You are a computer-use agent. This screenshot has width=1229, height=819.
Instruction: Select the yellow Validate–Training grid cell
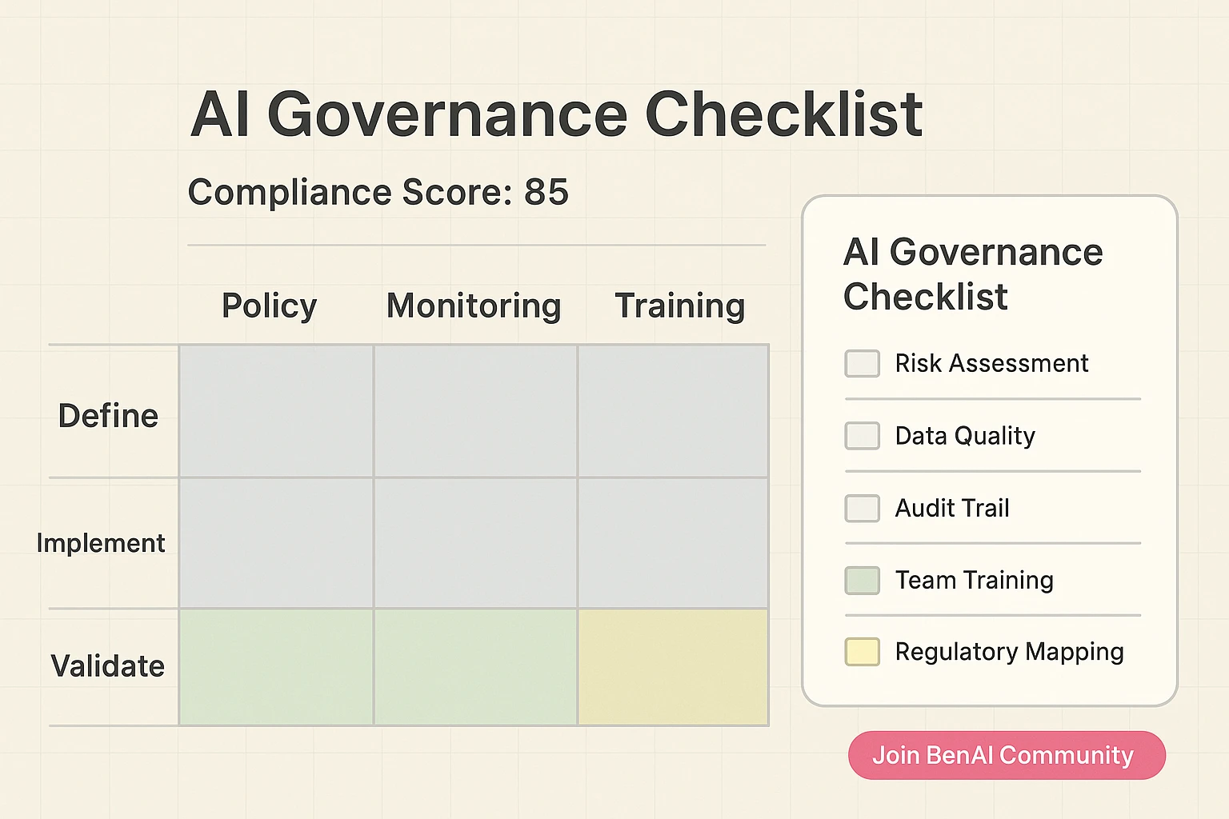coord(673,667)
